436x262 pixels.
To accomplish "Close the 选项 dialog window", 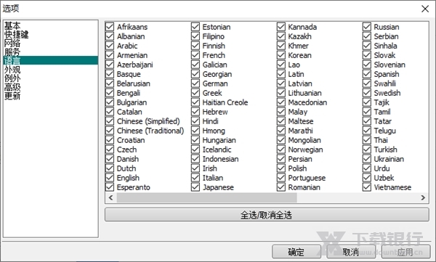I will (425, 9).
